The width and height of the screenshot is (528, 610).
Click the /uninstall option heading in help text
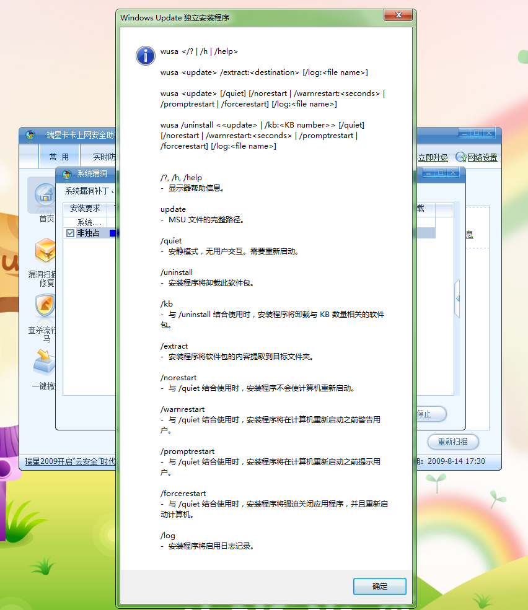click(177, 272)
